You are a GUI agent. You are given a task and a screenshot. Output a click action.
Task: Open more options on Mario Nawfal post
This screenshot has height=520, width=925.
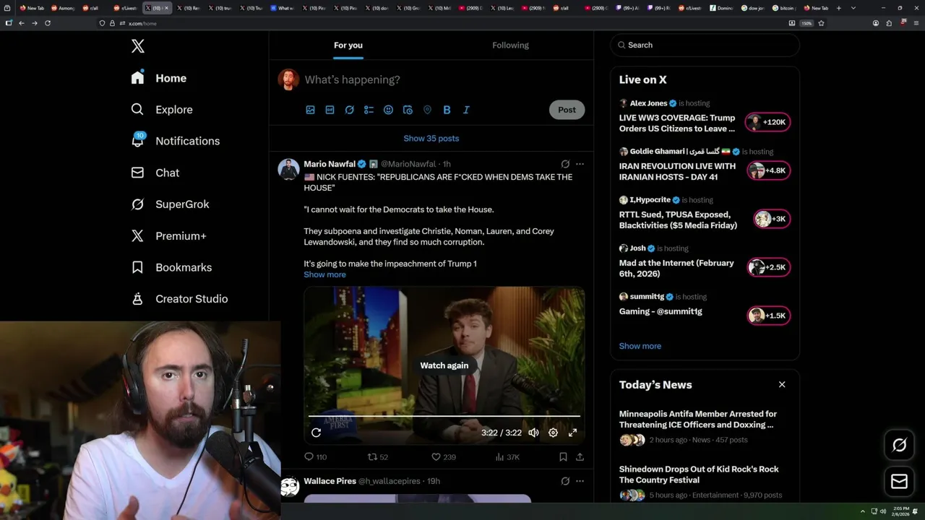click(x=580, y=164)
